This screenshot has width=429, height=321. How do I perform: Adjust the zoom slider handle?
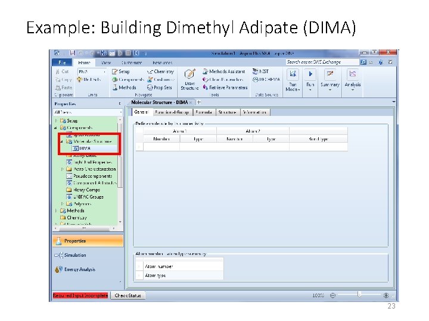359,294
